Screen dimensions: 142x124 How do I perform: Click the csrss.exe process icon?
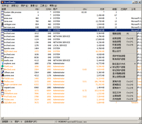[x=2, y=21]
